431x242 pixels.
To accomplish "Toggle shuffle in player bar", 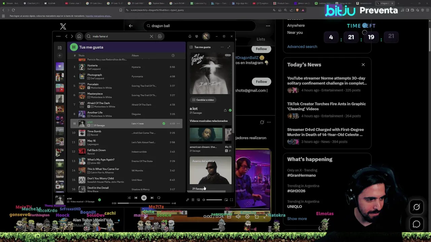I will pos(129,198).
